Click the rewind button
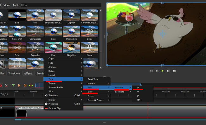 [x=157, y=71]
